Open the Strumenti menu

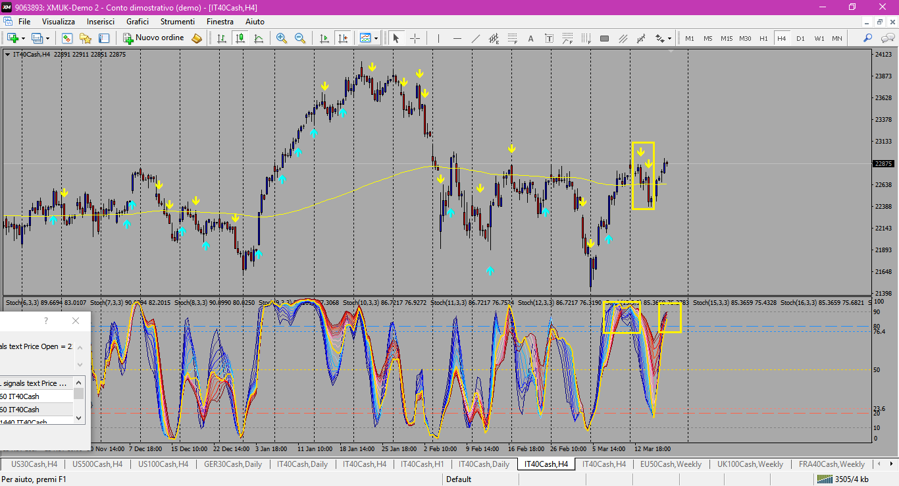pyautogui.click(x=178, y=22)
